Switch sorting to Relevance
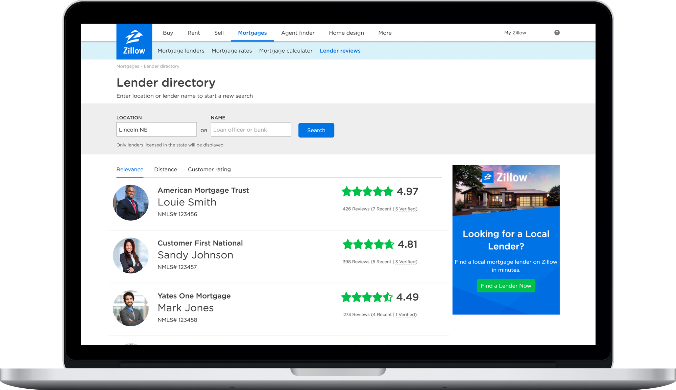676x390 pixels. (130, 169)
